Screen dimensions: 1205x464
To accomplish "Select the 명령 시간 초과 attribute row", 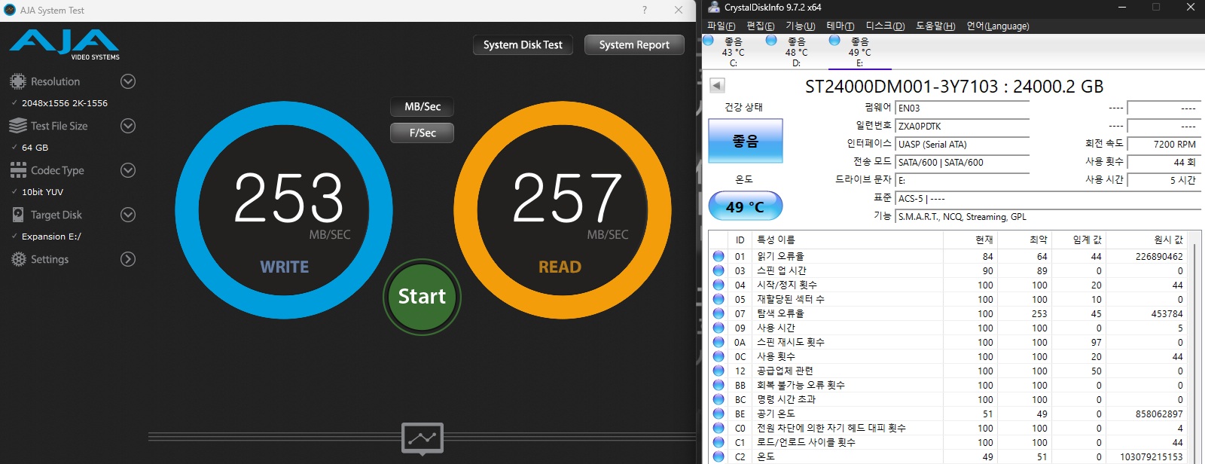I will click(949, 399).
